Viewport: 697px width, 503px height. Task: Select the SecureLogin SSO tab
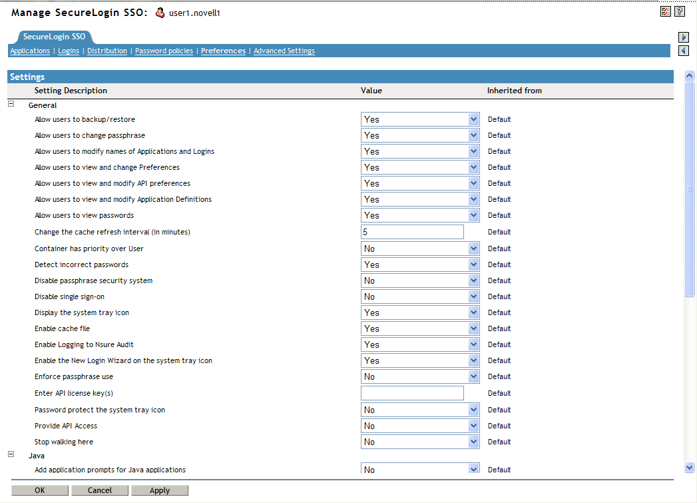(56, 37)
